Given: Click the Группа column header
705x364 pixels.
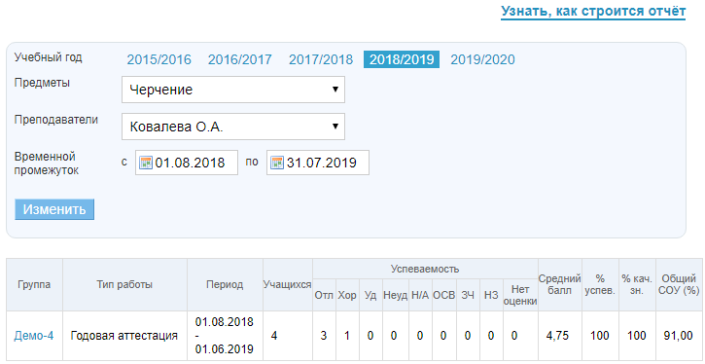Looking at the screenshot, I should point(34,284).
